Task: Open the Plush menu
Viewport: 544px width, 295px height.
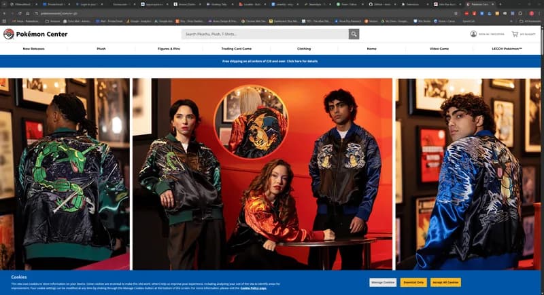Action: click(101, 49)
